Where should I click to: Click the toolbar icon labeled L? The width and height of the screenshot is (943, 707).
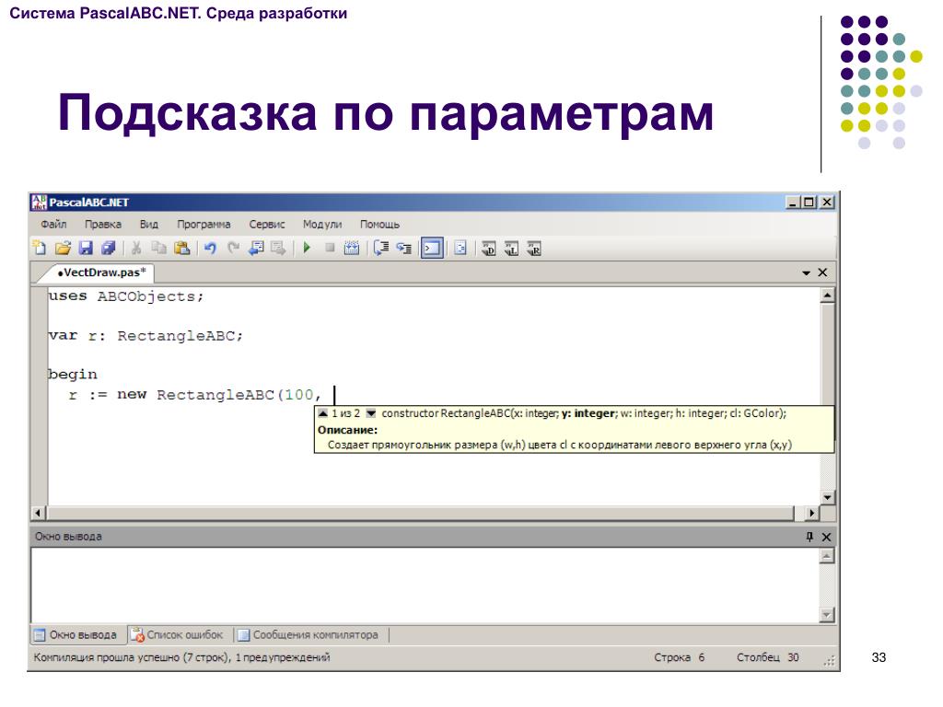[x=511, y=248]
